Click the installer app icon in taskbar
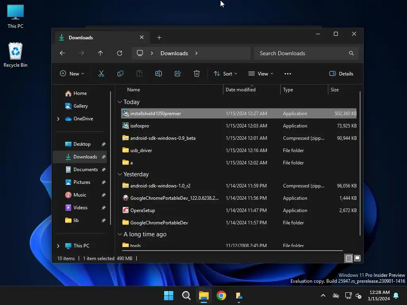407x305 pixels. point(239,295)
